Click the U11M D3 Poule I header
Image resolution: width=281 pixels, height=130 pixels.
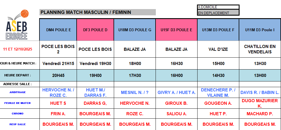260,30
